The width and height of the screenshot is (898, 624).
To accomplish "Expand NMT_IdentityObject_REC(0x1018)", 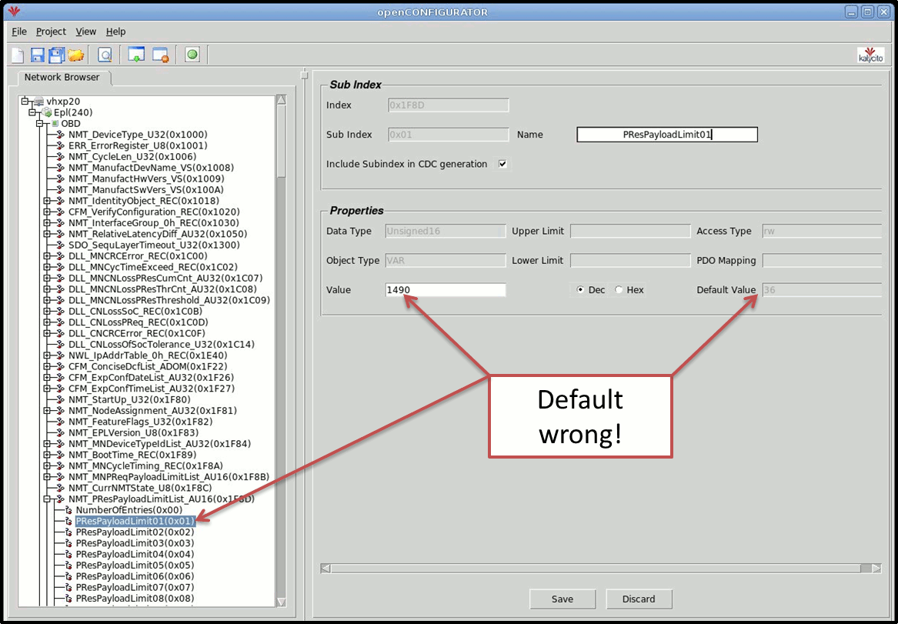I will pyautogui.click(x=47, y=201).
